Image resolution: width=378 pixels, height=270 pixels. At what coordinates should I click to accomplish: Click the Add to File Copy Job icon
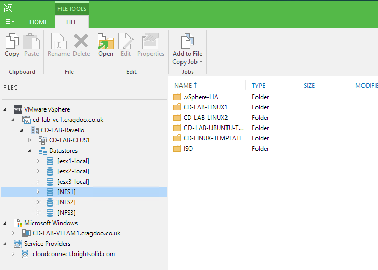pyautogui.click(x=187, y=41)
